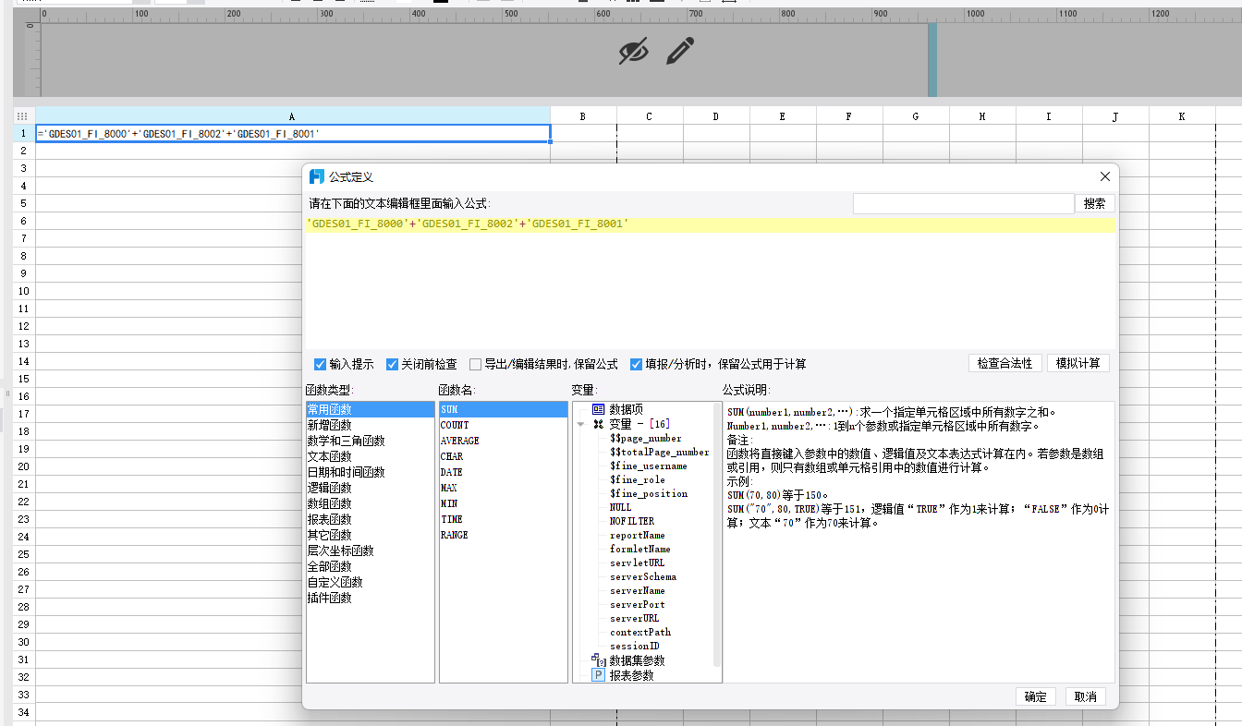
Task: Click the 数据项 table icon
Action: [x=598, y=409]
